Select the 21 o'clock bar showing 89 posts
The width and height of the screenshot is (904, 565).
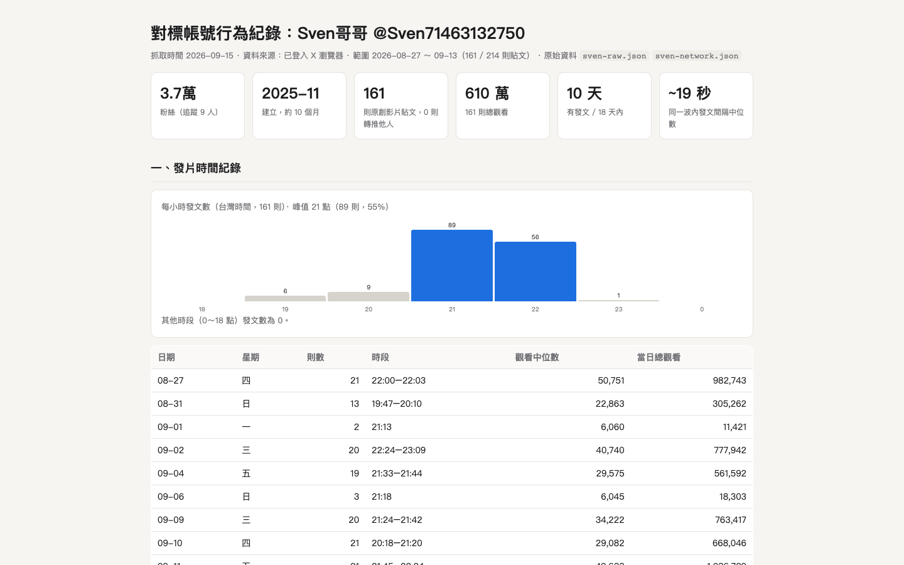point(452,266)
